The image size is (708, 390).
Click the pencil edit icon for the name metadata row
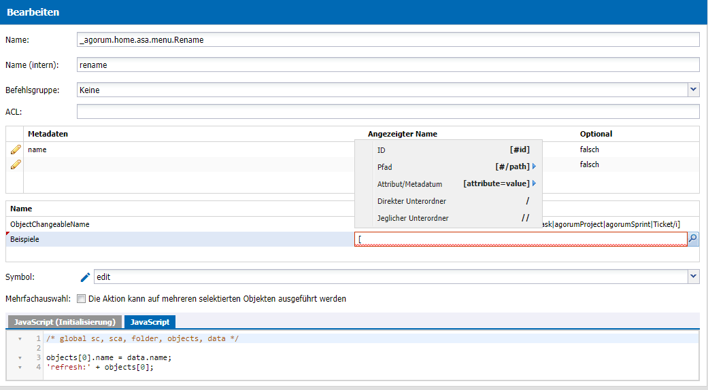point(16,149)
